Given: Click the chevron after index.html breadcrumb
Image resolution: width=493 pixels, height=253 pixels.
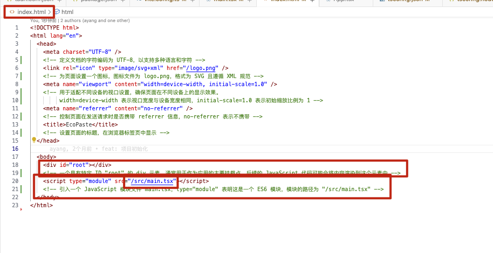Looking at the screenshot, I should tap(50, 12).
